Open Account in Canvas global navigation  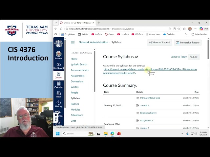point(58,55)
